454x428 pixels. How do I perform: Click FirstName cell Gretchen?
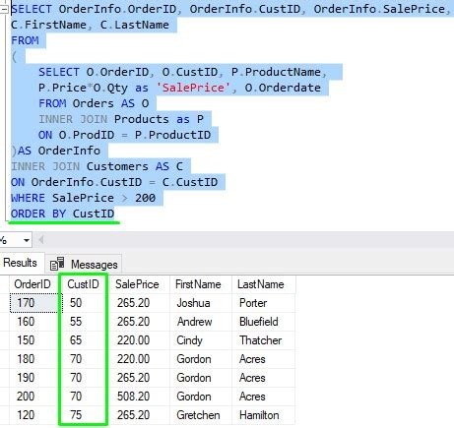pyautogui.click(x=201, y=415)
